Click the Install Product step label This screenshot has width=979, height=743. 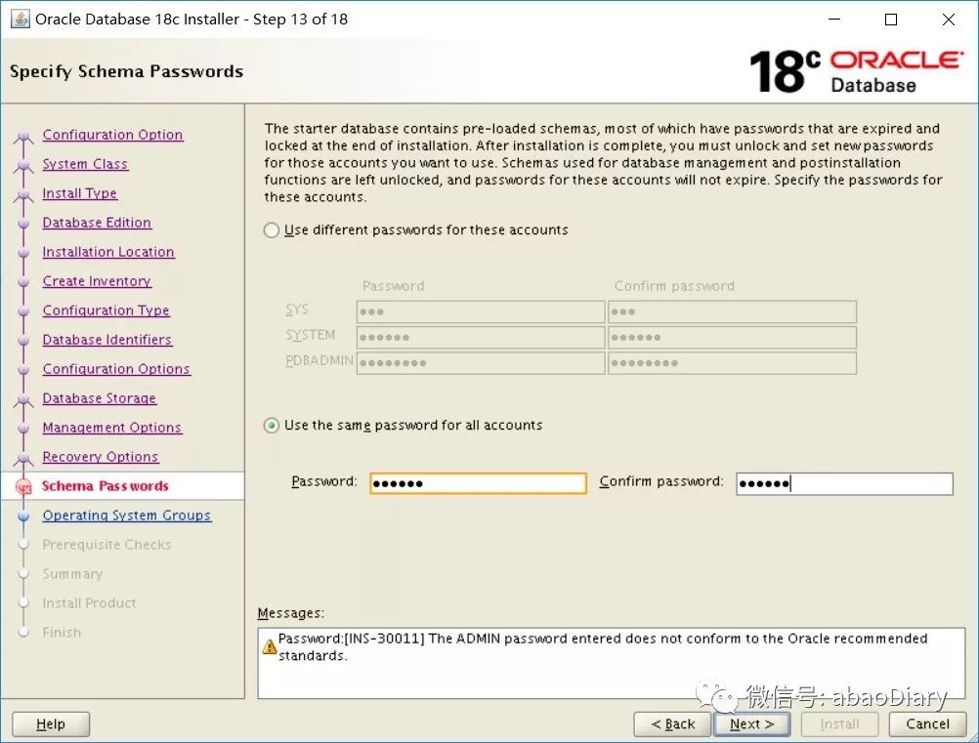click(x=89, y=604)
